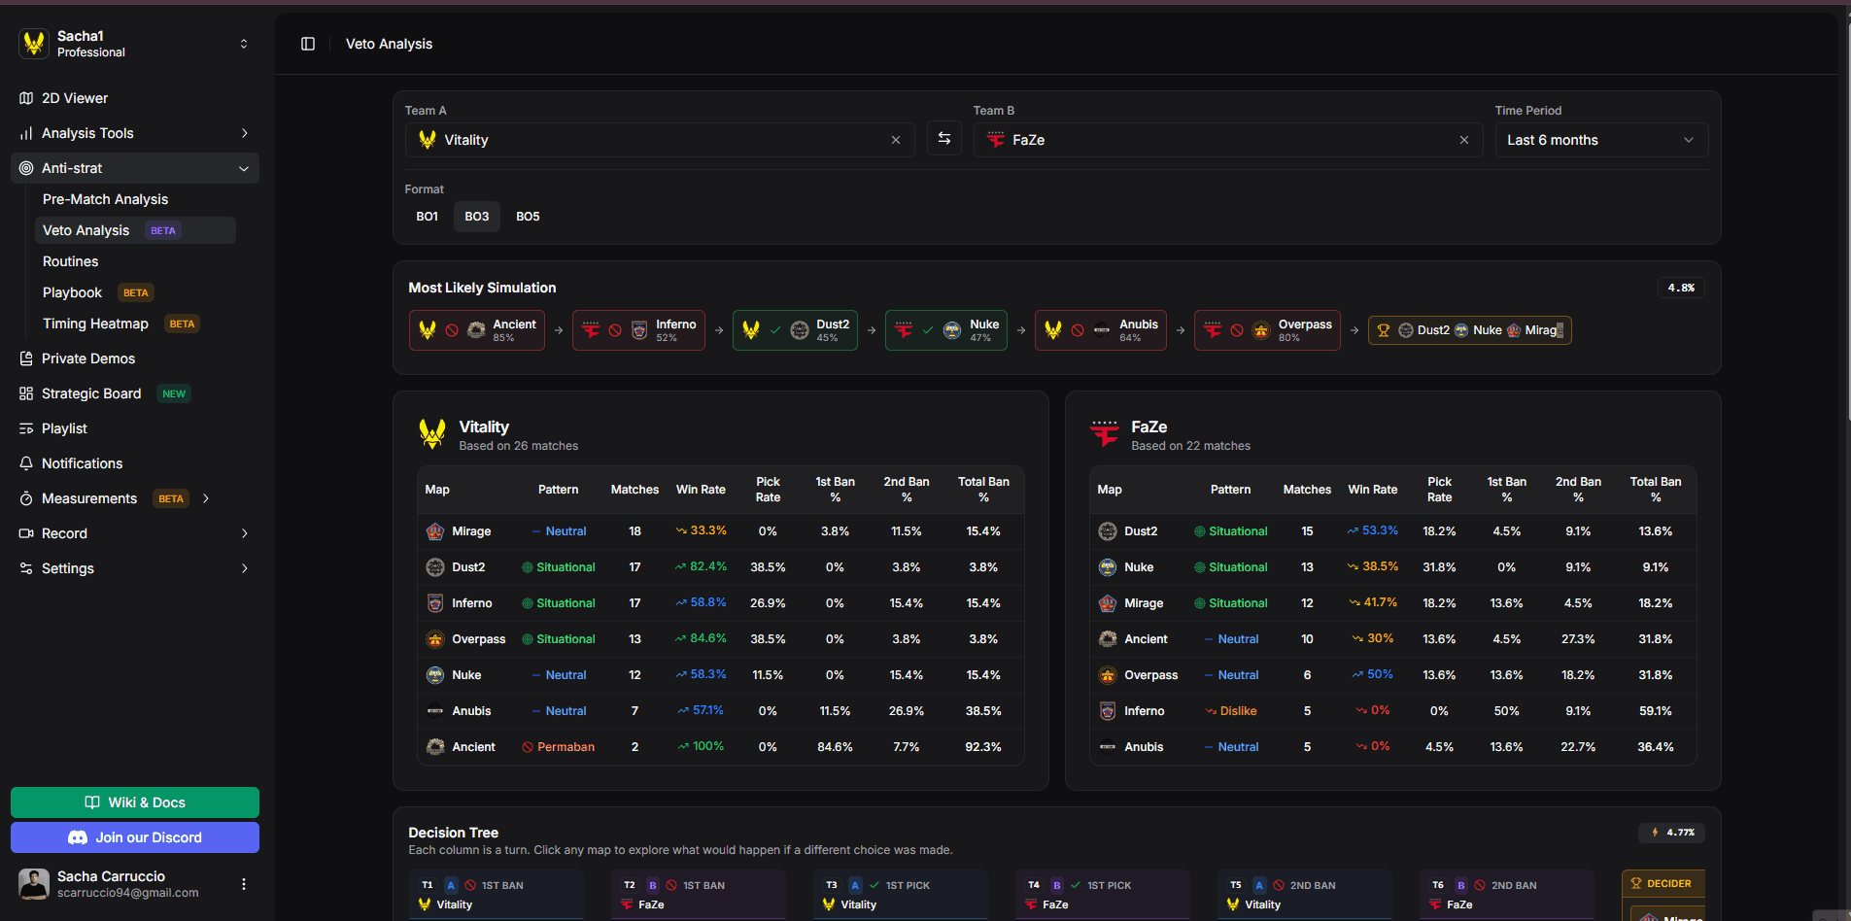Click the Wiki & Docs button
The height and width of the screenshot is (921, 1851).
[x=135, y=802]
